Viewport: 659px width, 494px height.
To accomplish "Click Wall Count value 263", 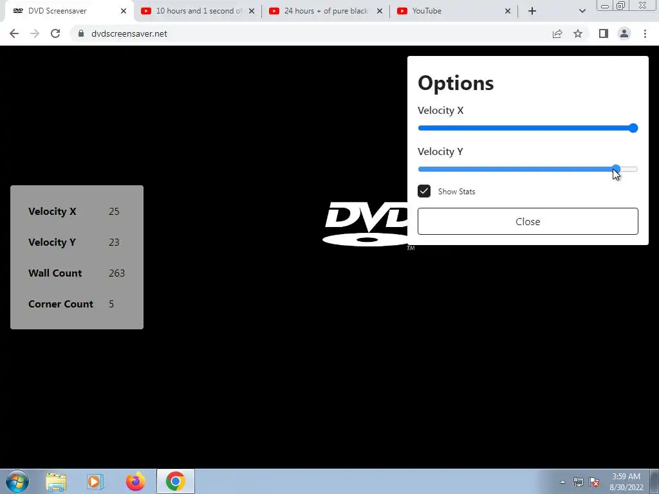I will tap(116, 273).
